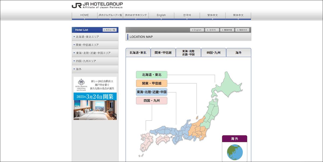Expand 関東・甲信越エリア in sidebar
Screen dimensions: 323x162
pos(95,45)
